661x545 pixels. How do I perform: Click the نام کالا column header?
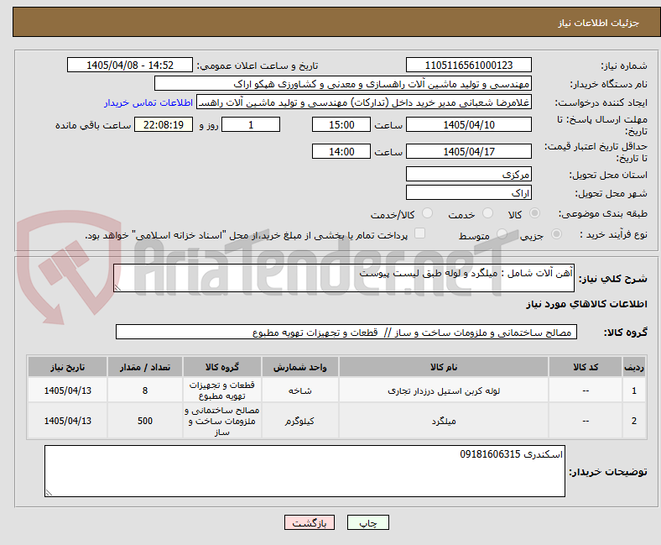click(444, 367)
